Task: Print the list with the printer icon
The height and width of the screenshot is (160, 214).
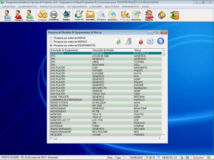Action: 150,41
